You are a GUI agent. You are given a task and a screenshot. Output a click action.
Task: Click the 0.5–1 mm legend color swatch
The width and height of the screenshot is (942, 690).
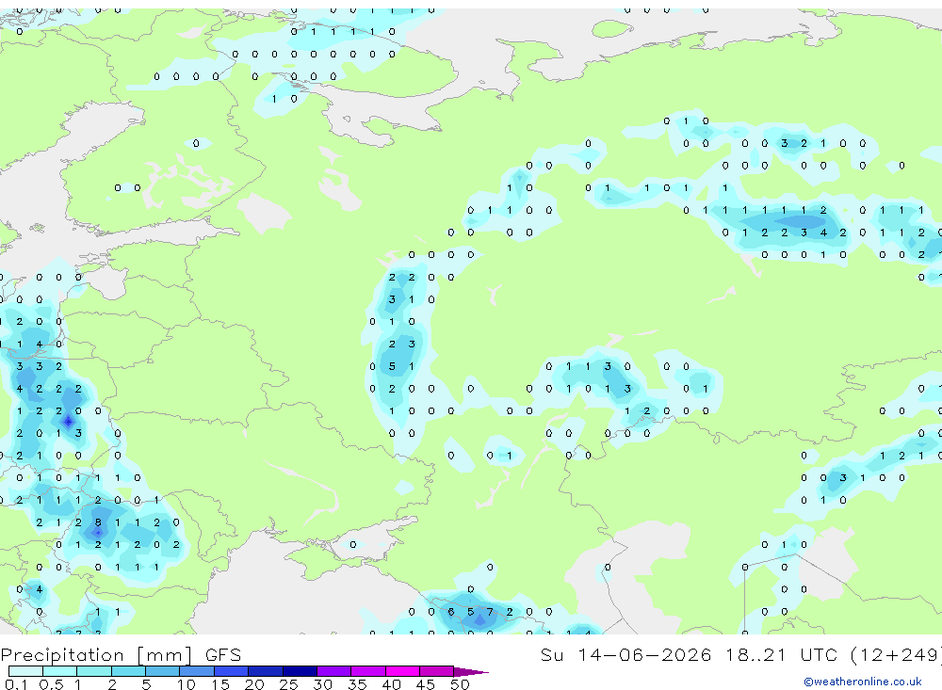[59, 671]
